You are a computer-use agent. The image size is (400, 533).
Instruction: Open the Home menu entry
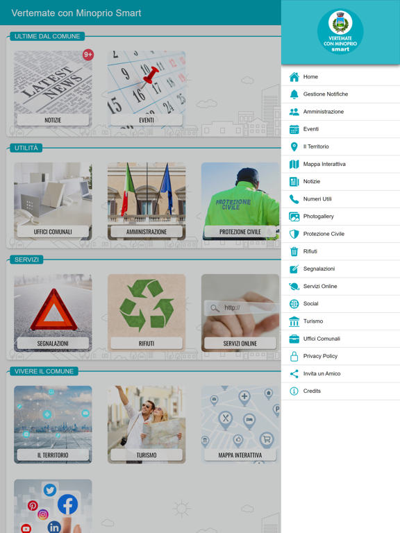(340, 77)
